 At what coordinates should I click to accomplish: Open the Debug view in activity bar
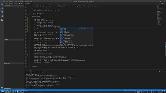[2, 16]
